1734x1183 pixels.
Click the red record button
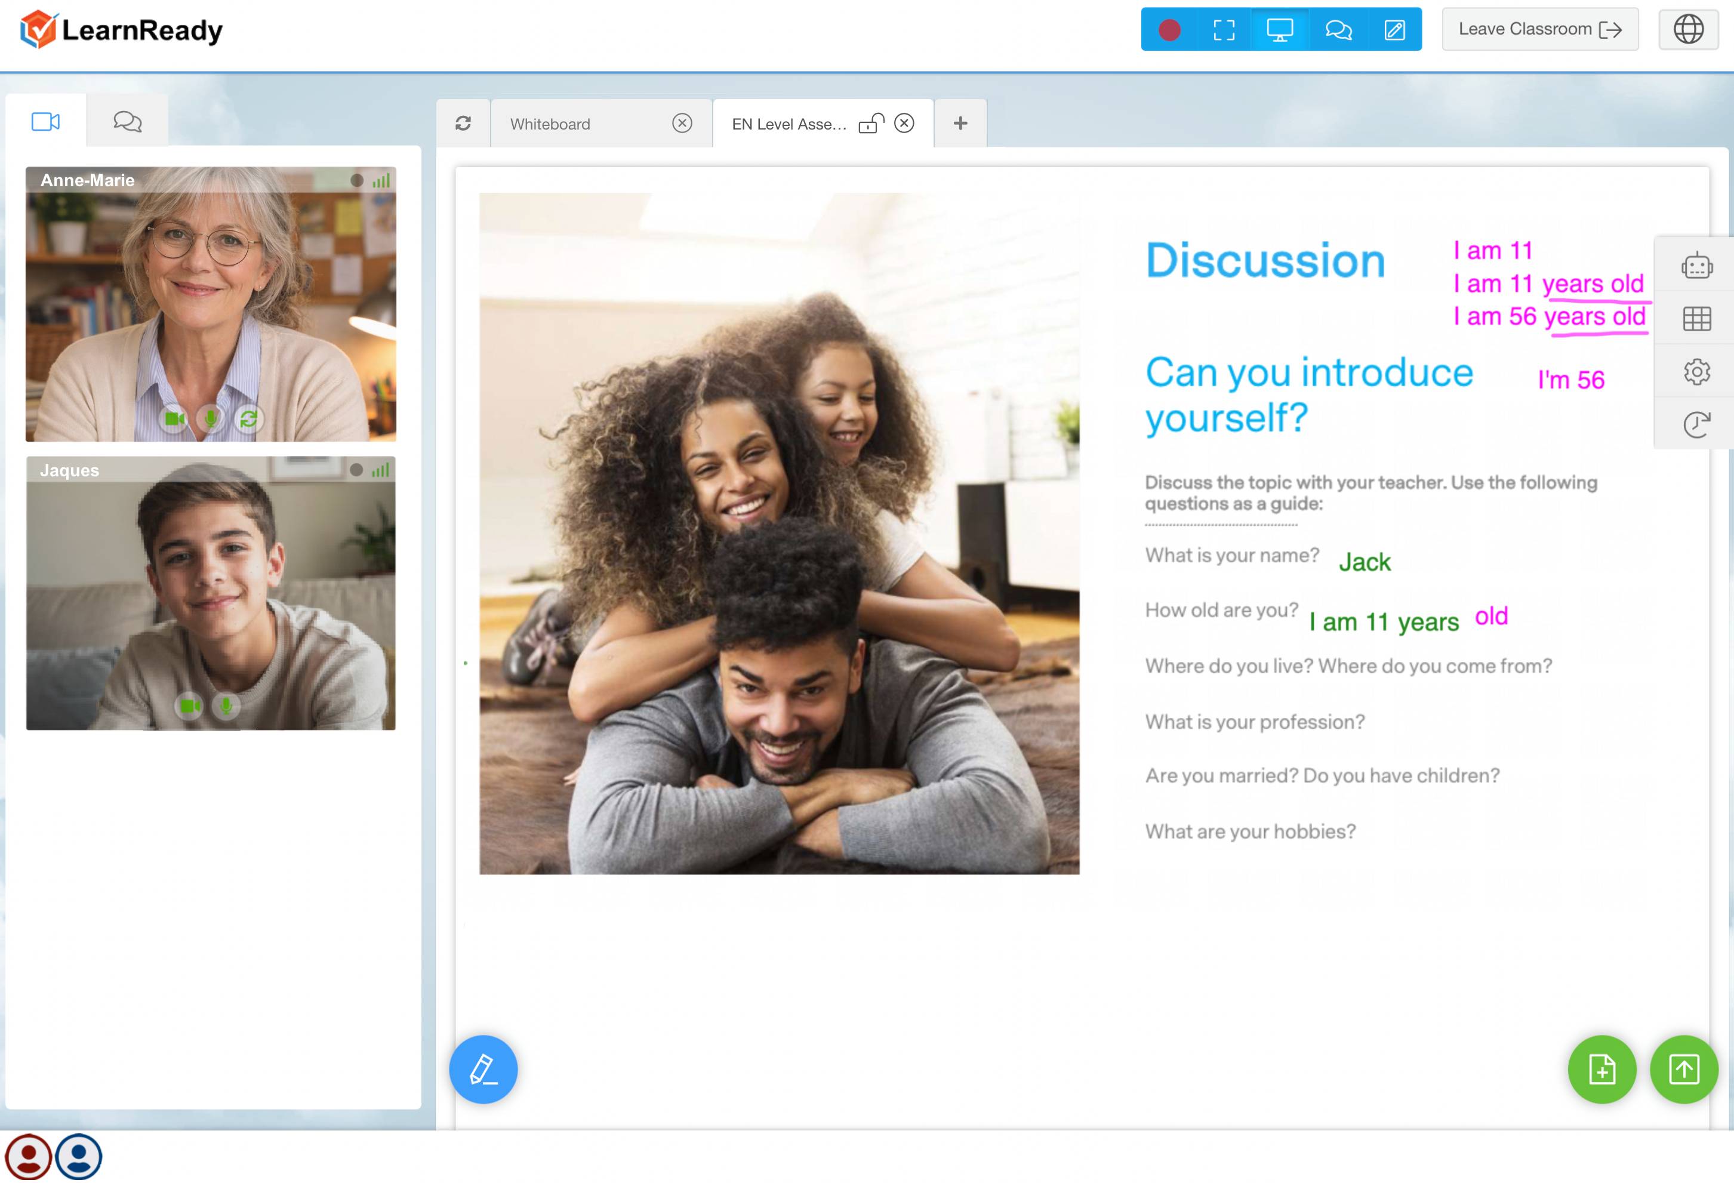click(1169, 30)
